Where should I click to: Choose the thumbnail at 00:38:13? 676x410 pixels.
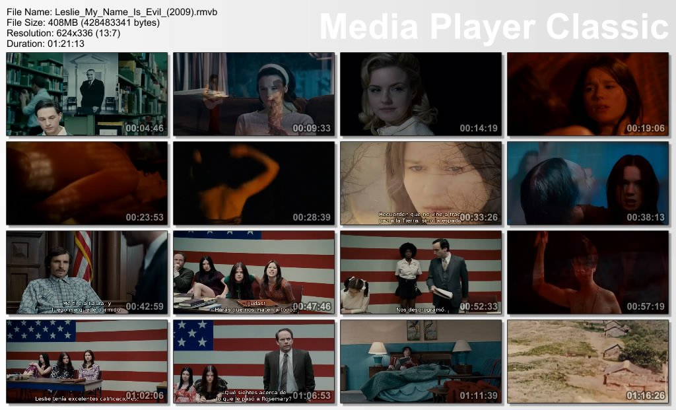pyautogui.click(x=588, y=184)
